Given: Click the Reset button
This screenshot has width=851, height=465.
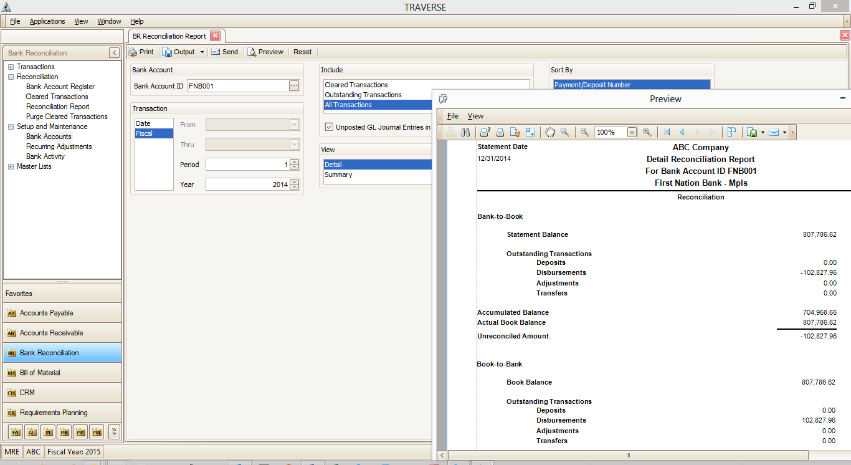Looking at the screenshot, I should (x=302, y=52).
